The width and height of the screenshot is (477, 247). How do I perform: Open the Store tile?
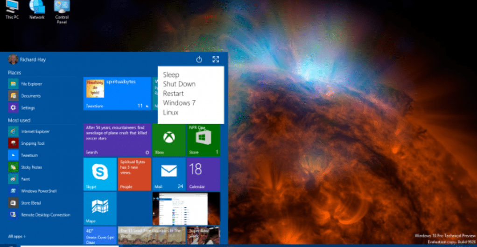[x=203, y=140]
